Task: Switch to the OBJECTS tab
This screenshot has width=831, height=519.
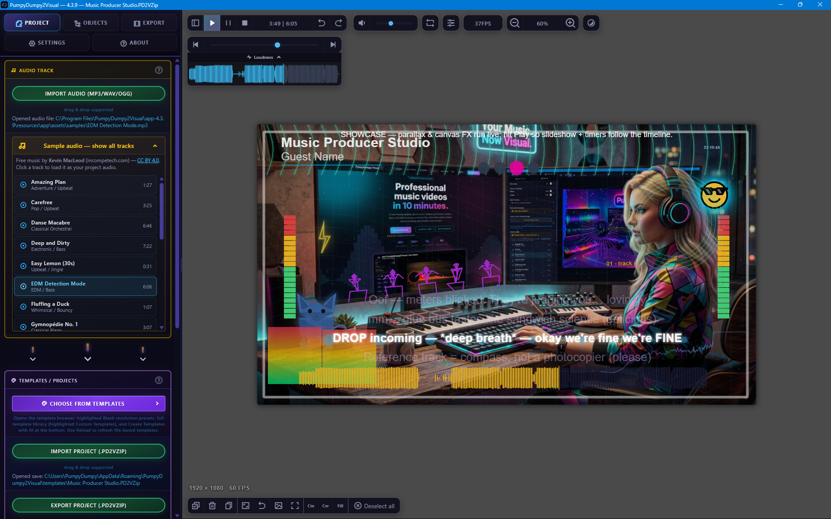Action: pyautogui.click(x=90, y=23)
